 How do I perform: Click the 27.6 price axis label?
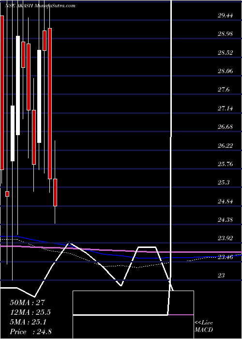pyautogui.click(x=224, y=90)
